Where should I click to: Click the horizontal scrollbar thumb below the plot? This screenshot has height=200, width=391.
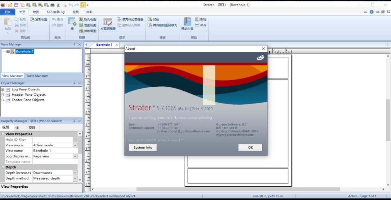(x=238, y=189)
